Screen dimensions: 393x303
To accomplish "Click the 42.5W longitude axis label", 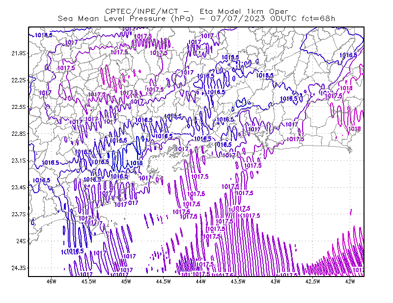I will click(x=313, y=281).
